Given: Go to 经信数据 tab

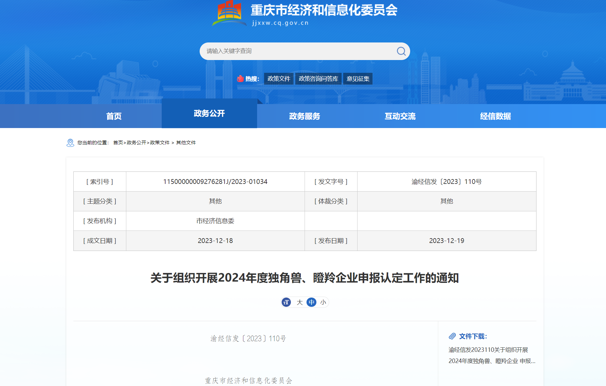Looking at the screenshot, I should click(x=495, y=116).
